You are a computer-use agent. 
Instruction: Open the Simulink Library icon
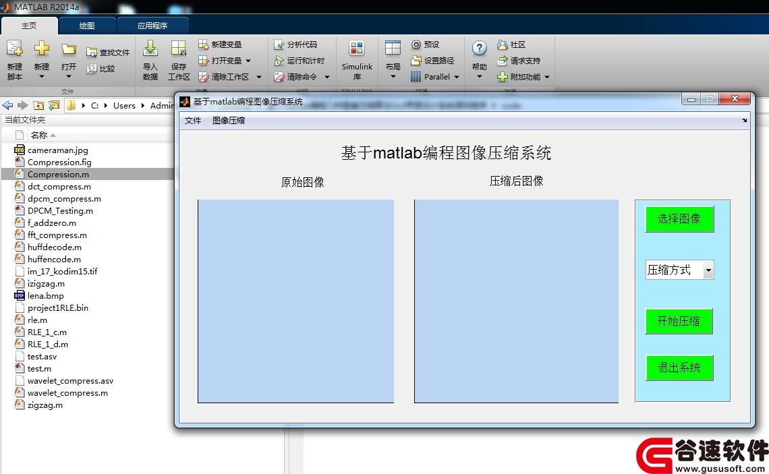click(x=357, y=49)
